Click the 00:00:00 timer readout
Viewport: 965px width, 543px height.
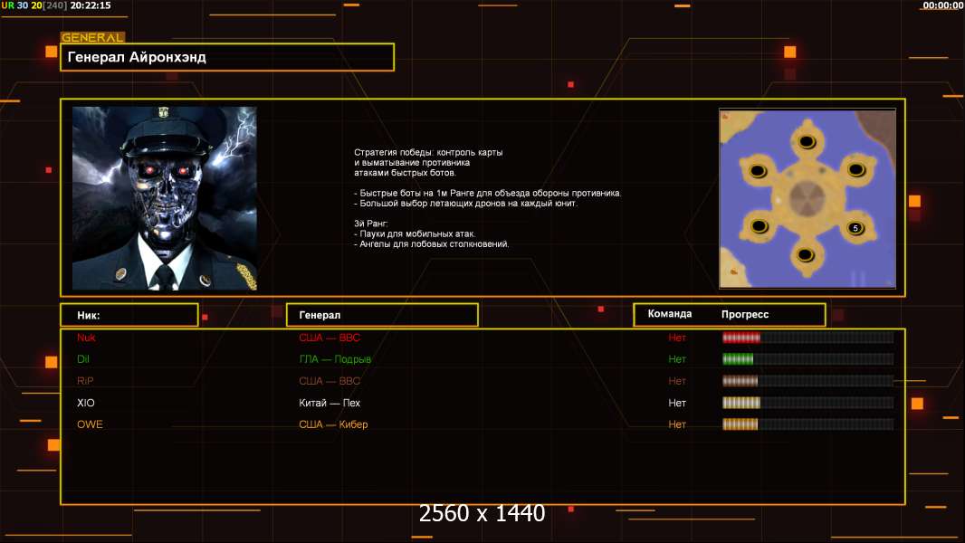[942, 5]
